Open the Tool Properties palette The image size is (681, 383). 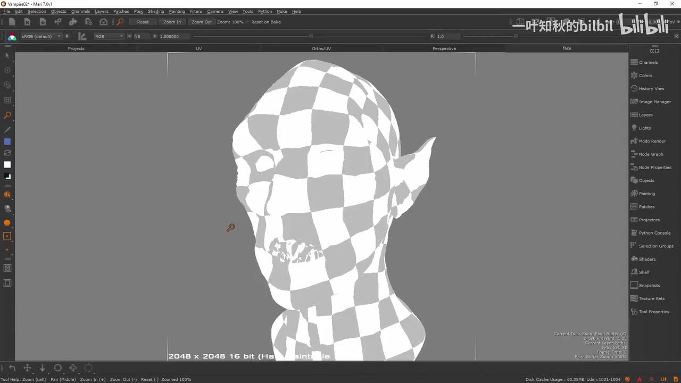[x=650, y=312]
